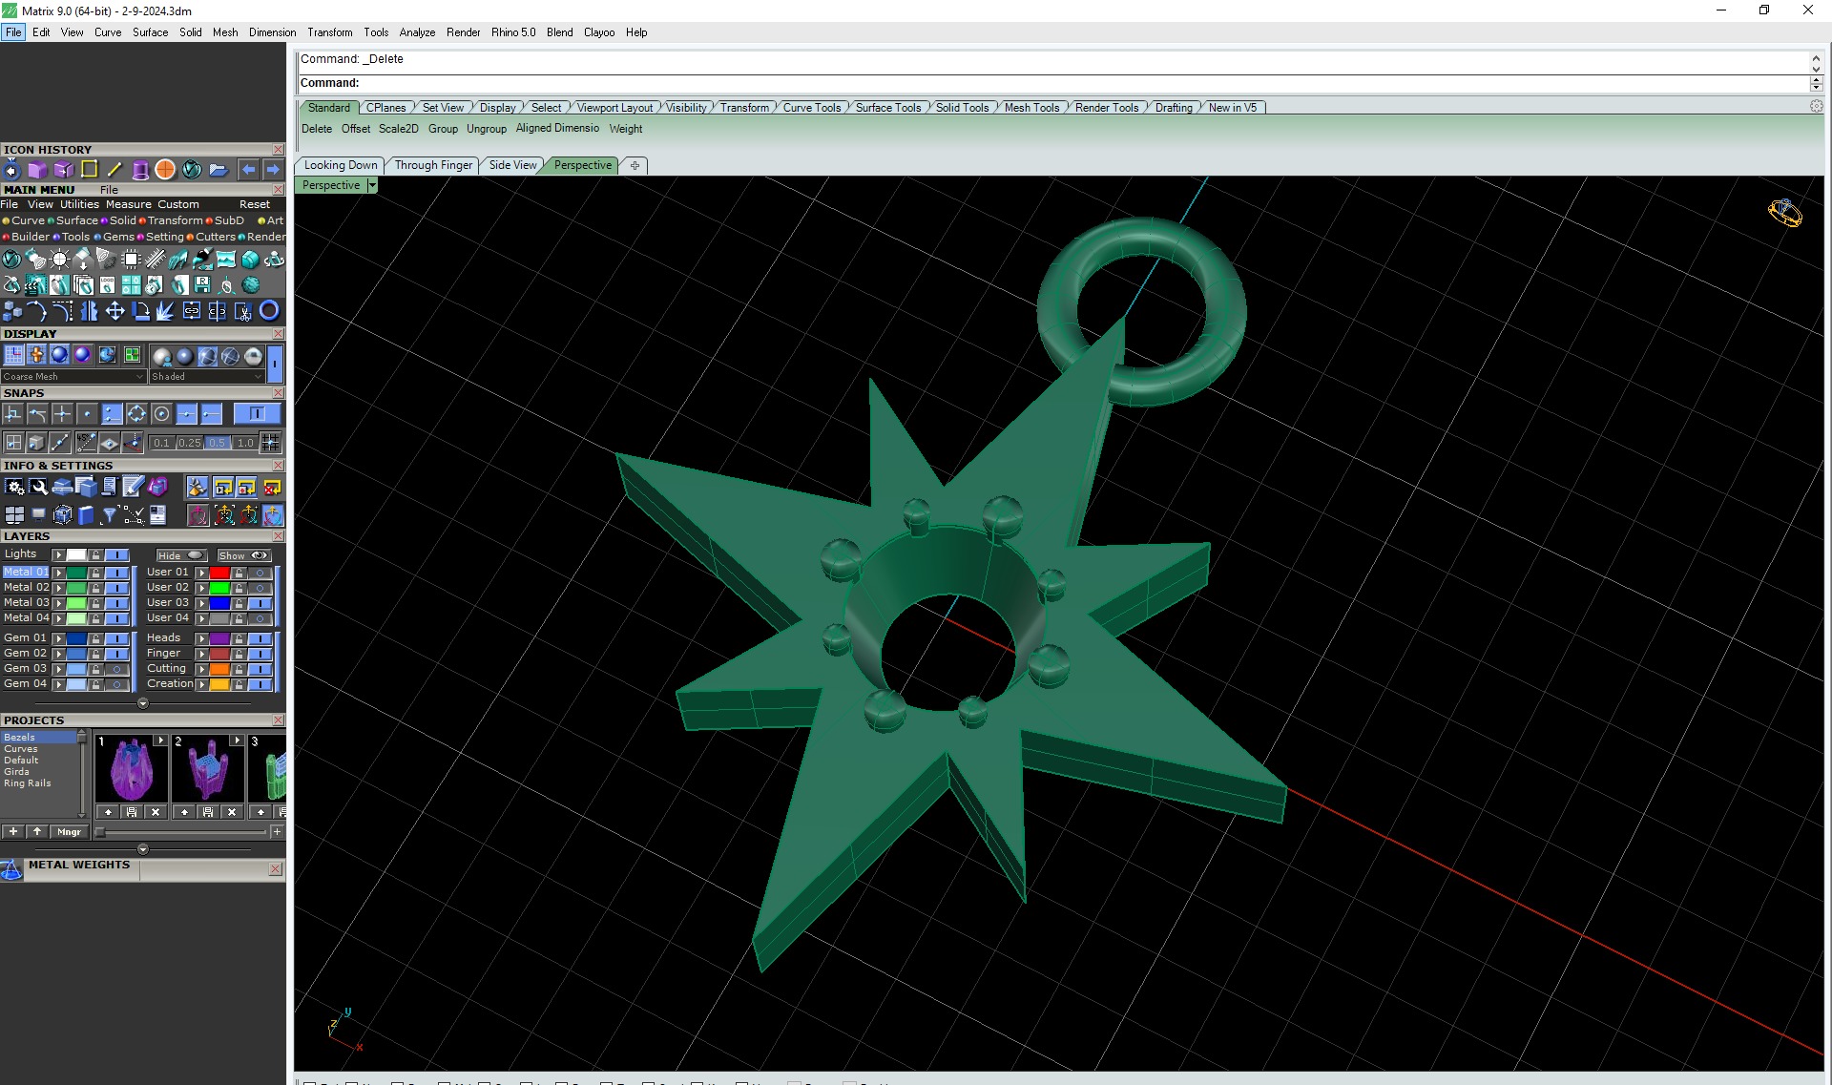Toggle the point snap icon
The width and height of the screenshot is (1832, 1085).
[87, 414]
